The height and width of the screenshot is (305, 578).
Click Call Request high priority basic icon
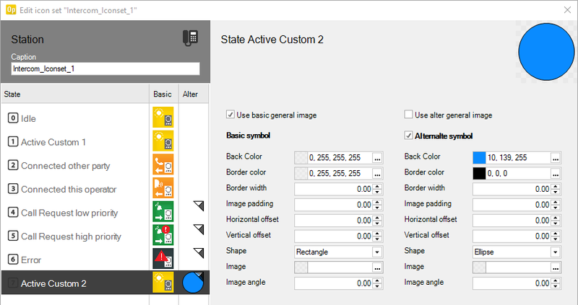tap(163, 237)
